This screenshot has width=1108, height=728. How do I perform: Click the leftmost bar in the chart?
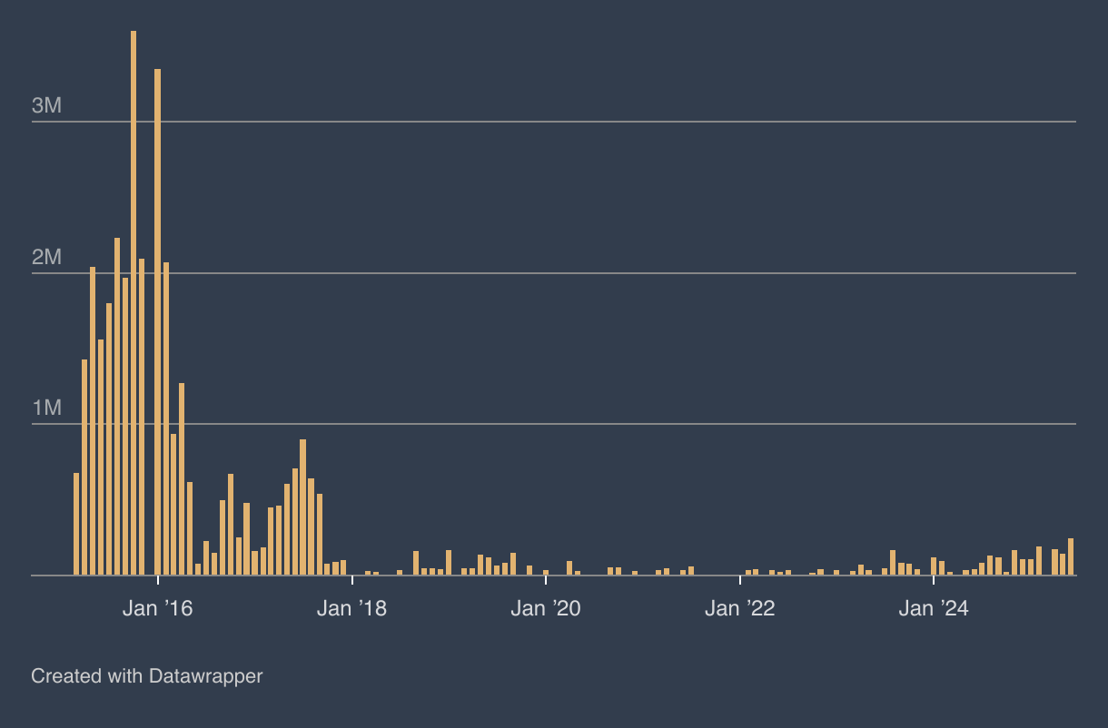pos(76,524)
